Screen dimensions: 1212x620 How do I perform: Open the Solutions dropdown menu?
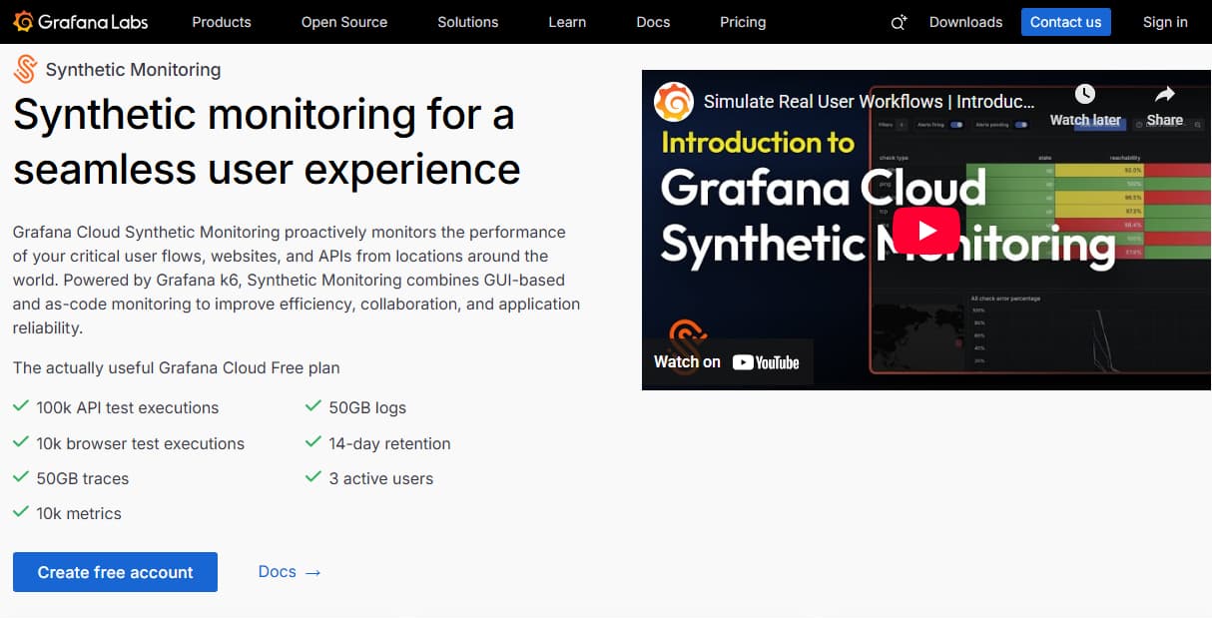(x=467, y=22)
